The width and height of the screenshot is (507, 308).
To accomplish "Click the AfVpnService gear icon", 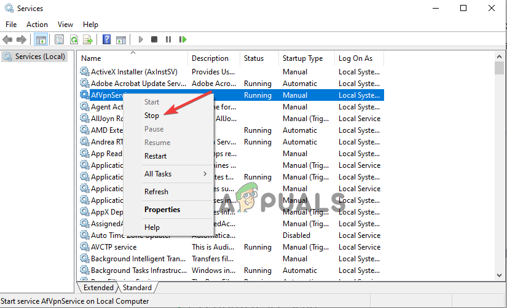I will tap(84, 95).
